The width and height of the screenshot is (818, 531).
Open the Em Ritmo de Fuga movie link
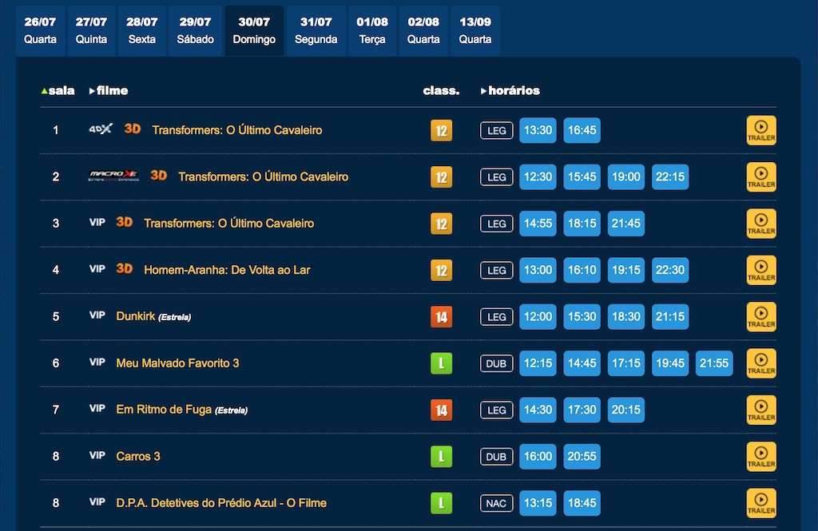[x=164, y=410]
